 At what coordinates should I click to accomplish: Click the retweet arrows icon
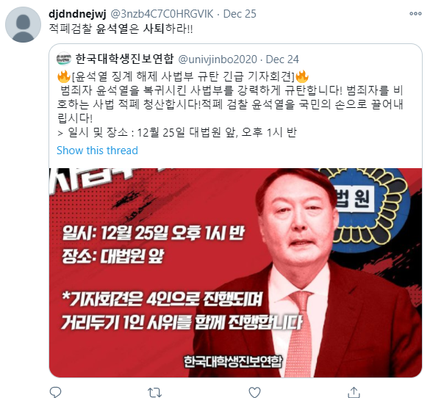(x=154, y=392)
